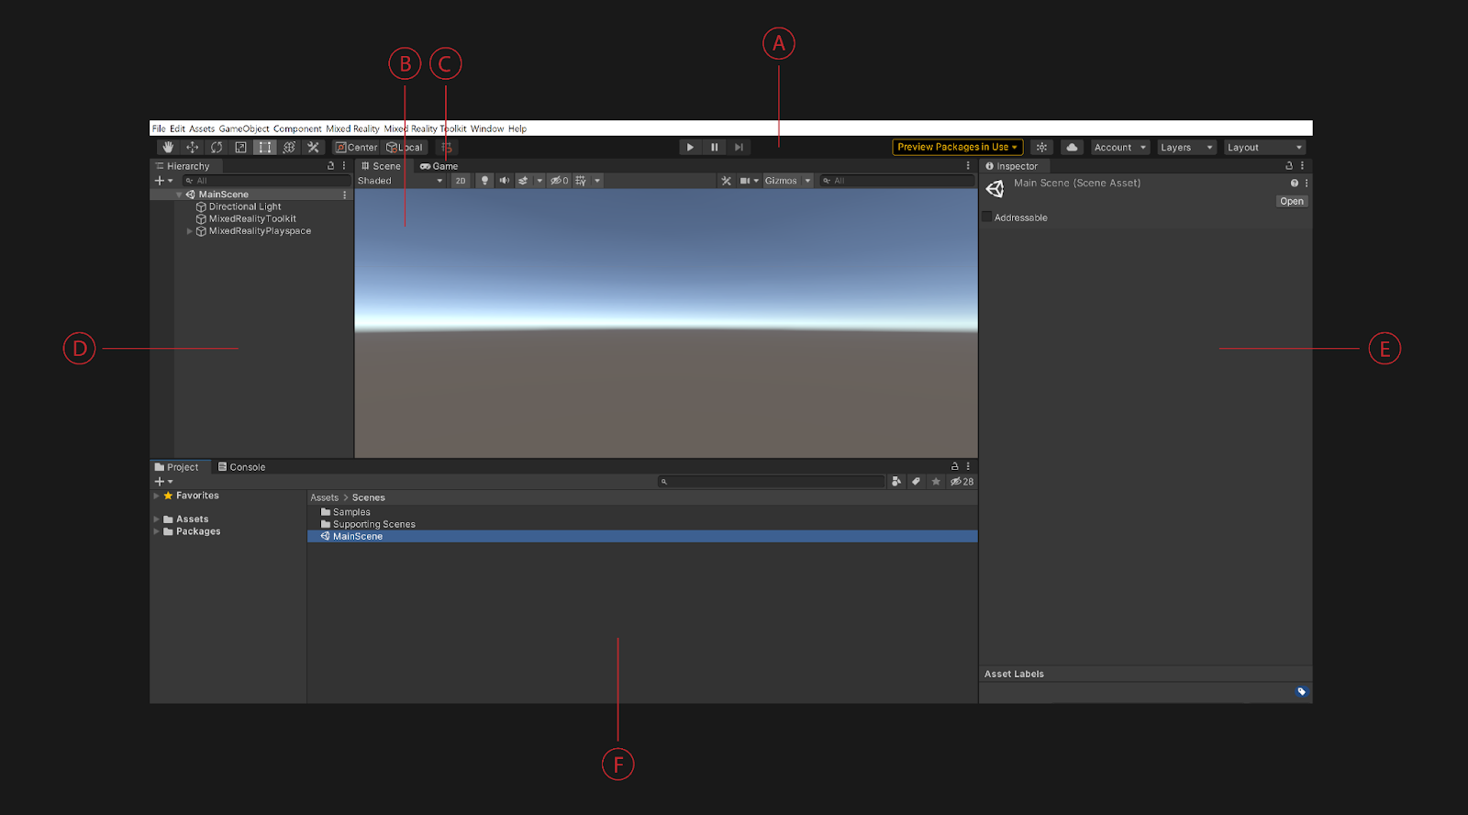Screen dimensions: 1468x815
Task: Click the Project panel search field
Action: click(x=771, y=481)
